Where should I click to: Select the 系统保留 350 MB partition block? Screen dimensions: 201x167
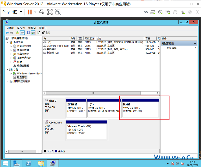76,108
